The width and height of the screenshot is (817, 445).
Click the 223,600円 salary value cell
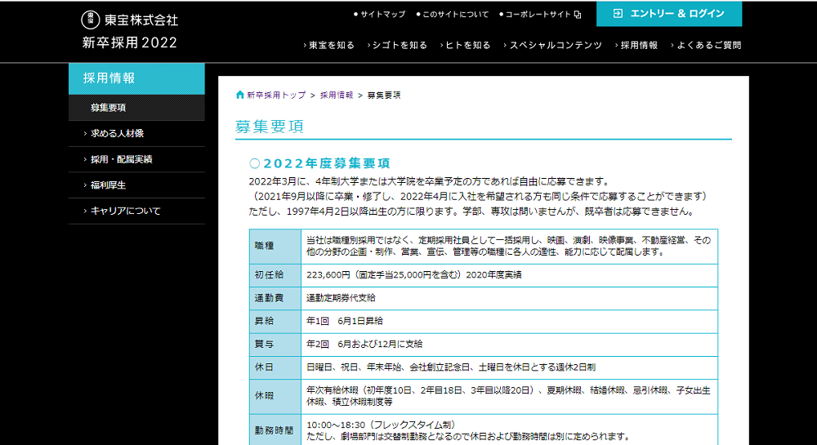pyautogui.click(x=509, y=275)
